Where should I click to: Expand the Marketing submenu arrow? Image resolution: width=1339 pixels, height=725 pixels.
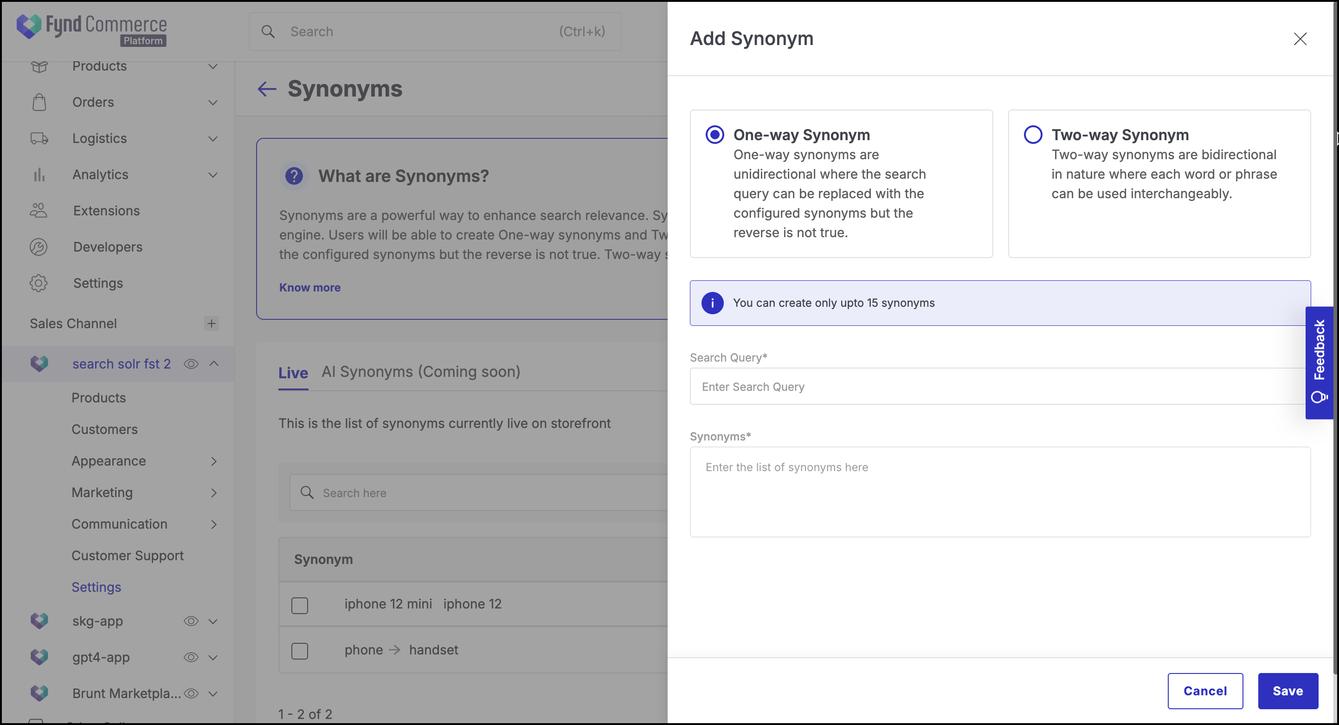pyautogui.click(x=213, y=492)
